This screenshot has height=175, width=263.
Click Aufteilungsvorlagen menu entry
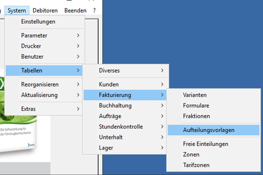pos(209,130)
